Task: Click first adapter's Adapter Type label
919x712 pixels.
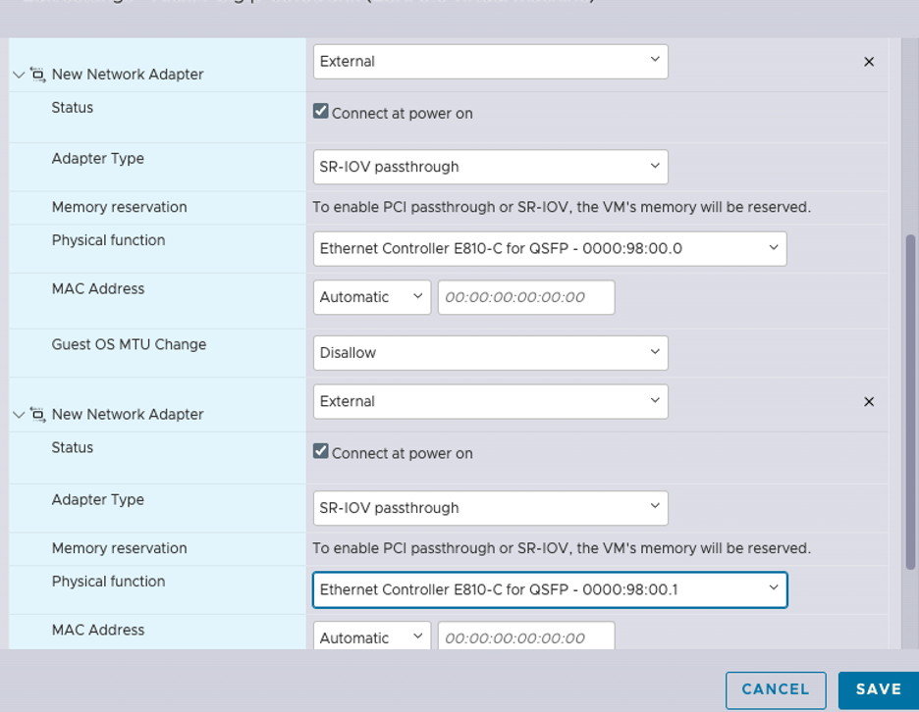Action: (x=98, y=159)
